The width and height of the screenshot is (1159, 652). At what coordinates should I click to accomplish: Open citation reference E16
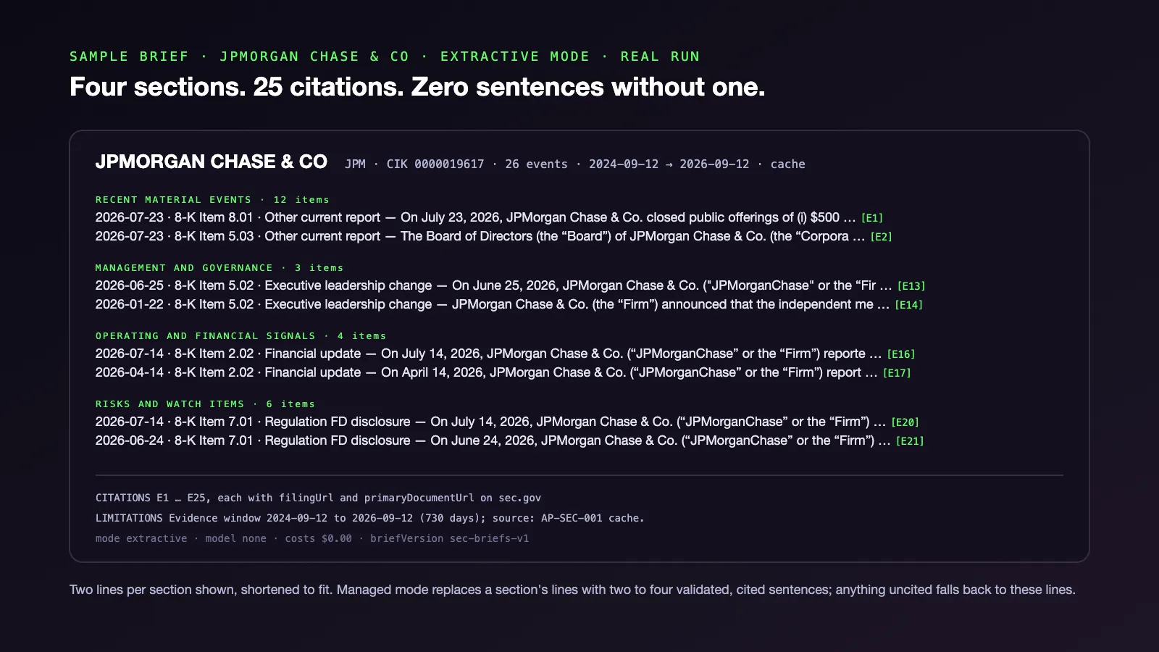(x=900, y=354)
